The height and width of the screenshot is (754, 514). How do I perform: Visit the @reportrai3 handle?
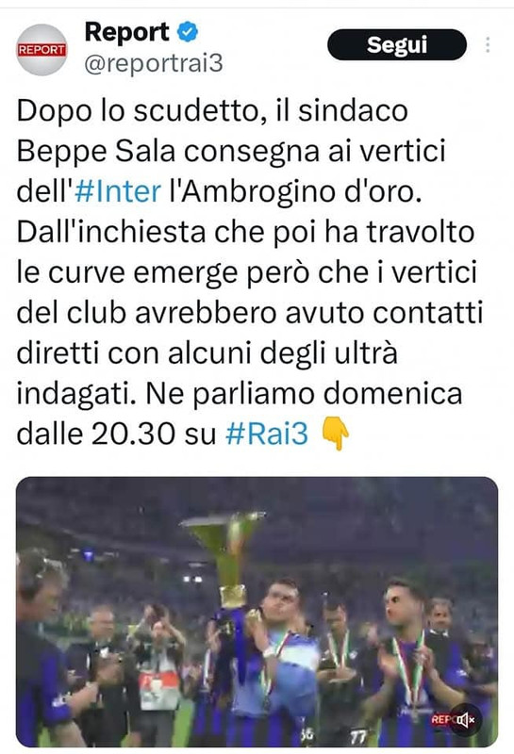coord(154,63)
